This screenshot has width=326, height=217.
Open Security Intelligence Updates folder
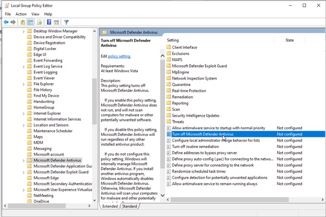(196, 115)
